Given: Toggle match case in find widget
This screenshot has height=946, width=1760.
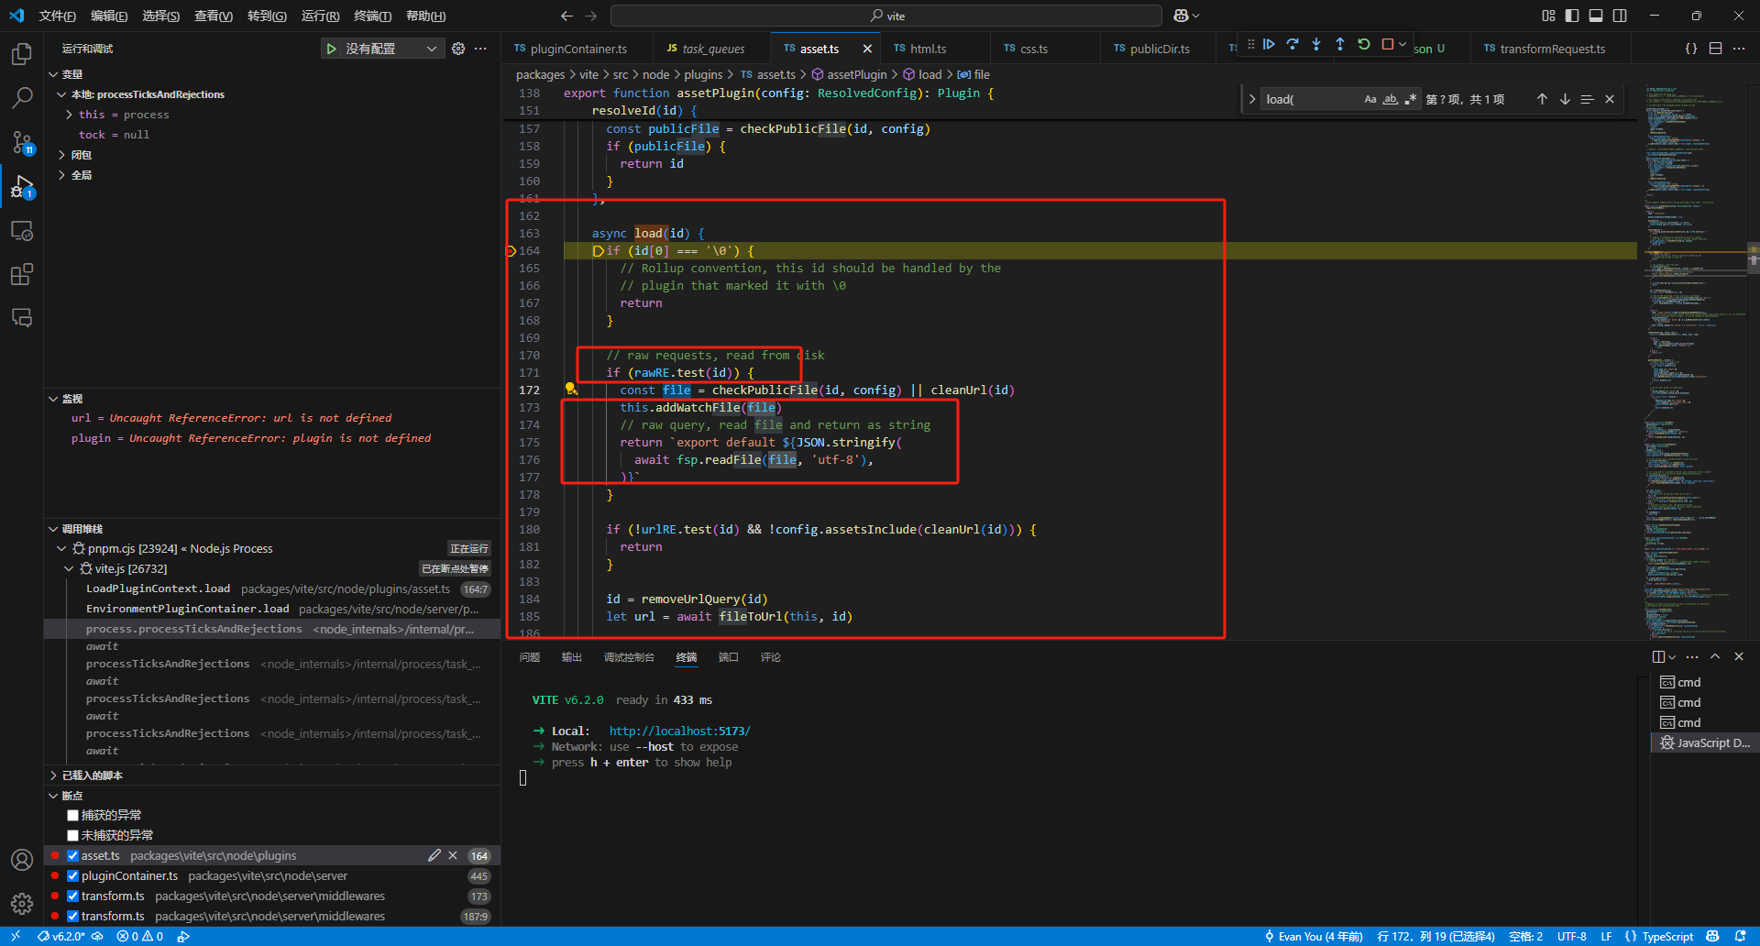Looking at the screenshot, I should point(1370,99).
